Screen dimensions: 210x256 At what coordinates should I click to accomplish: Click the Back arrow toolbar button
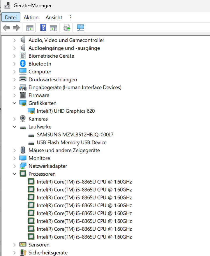(x=6, y=28)
